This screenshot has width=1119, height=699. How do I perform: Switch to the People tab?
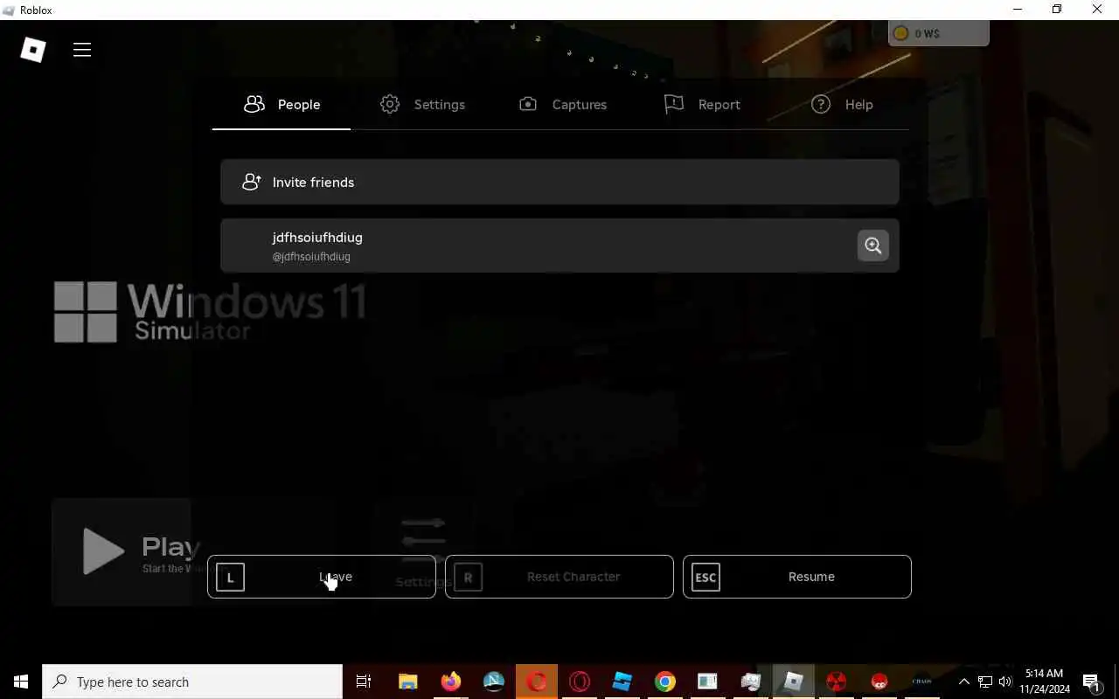[x=281, y=105]
